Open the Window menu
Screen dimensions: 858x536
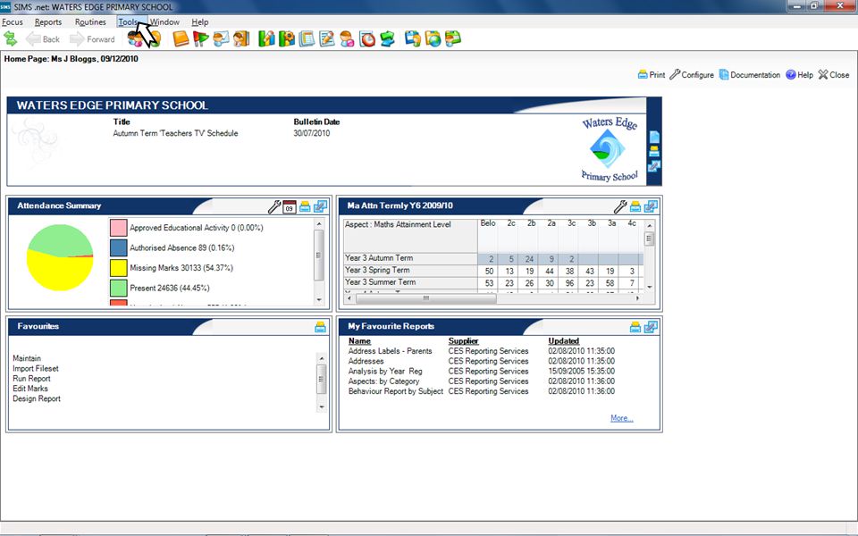point(164,21)
